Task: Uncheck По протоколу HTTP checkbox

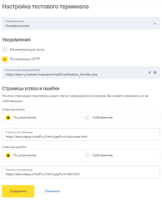Action: point(5,59)
